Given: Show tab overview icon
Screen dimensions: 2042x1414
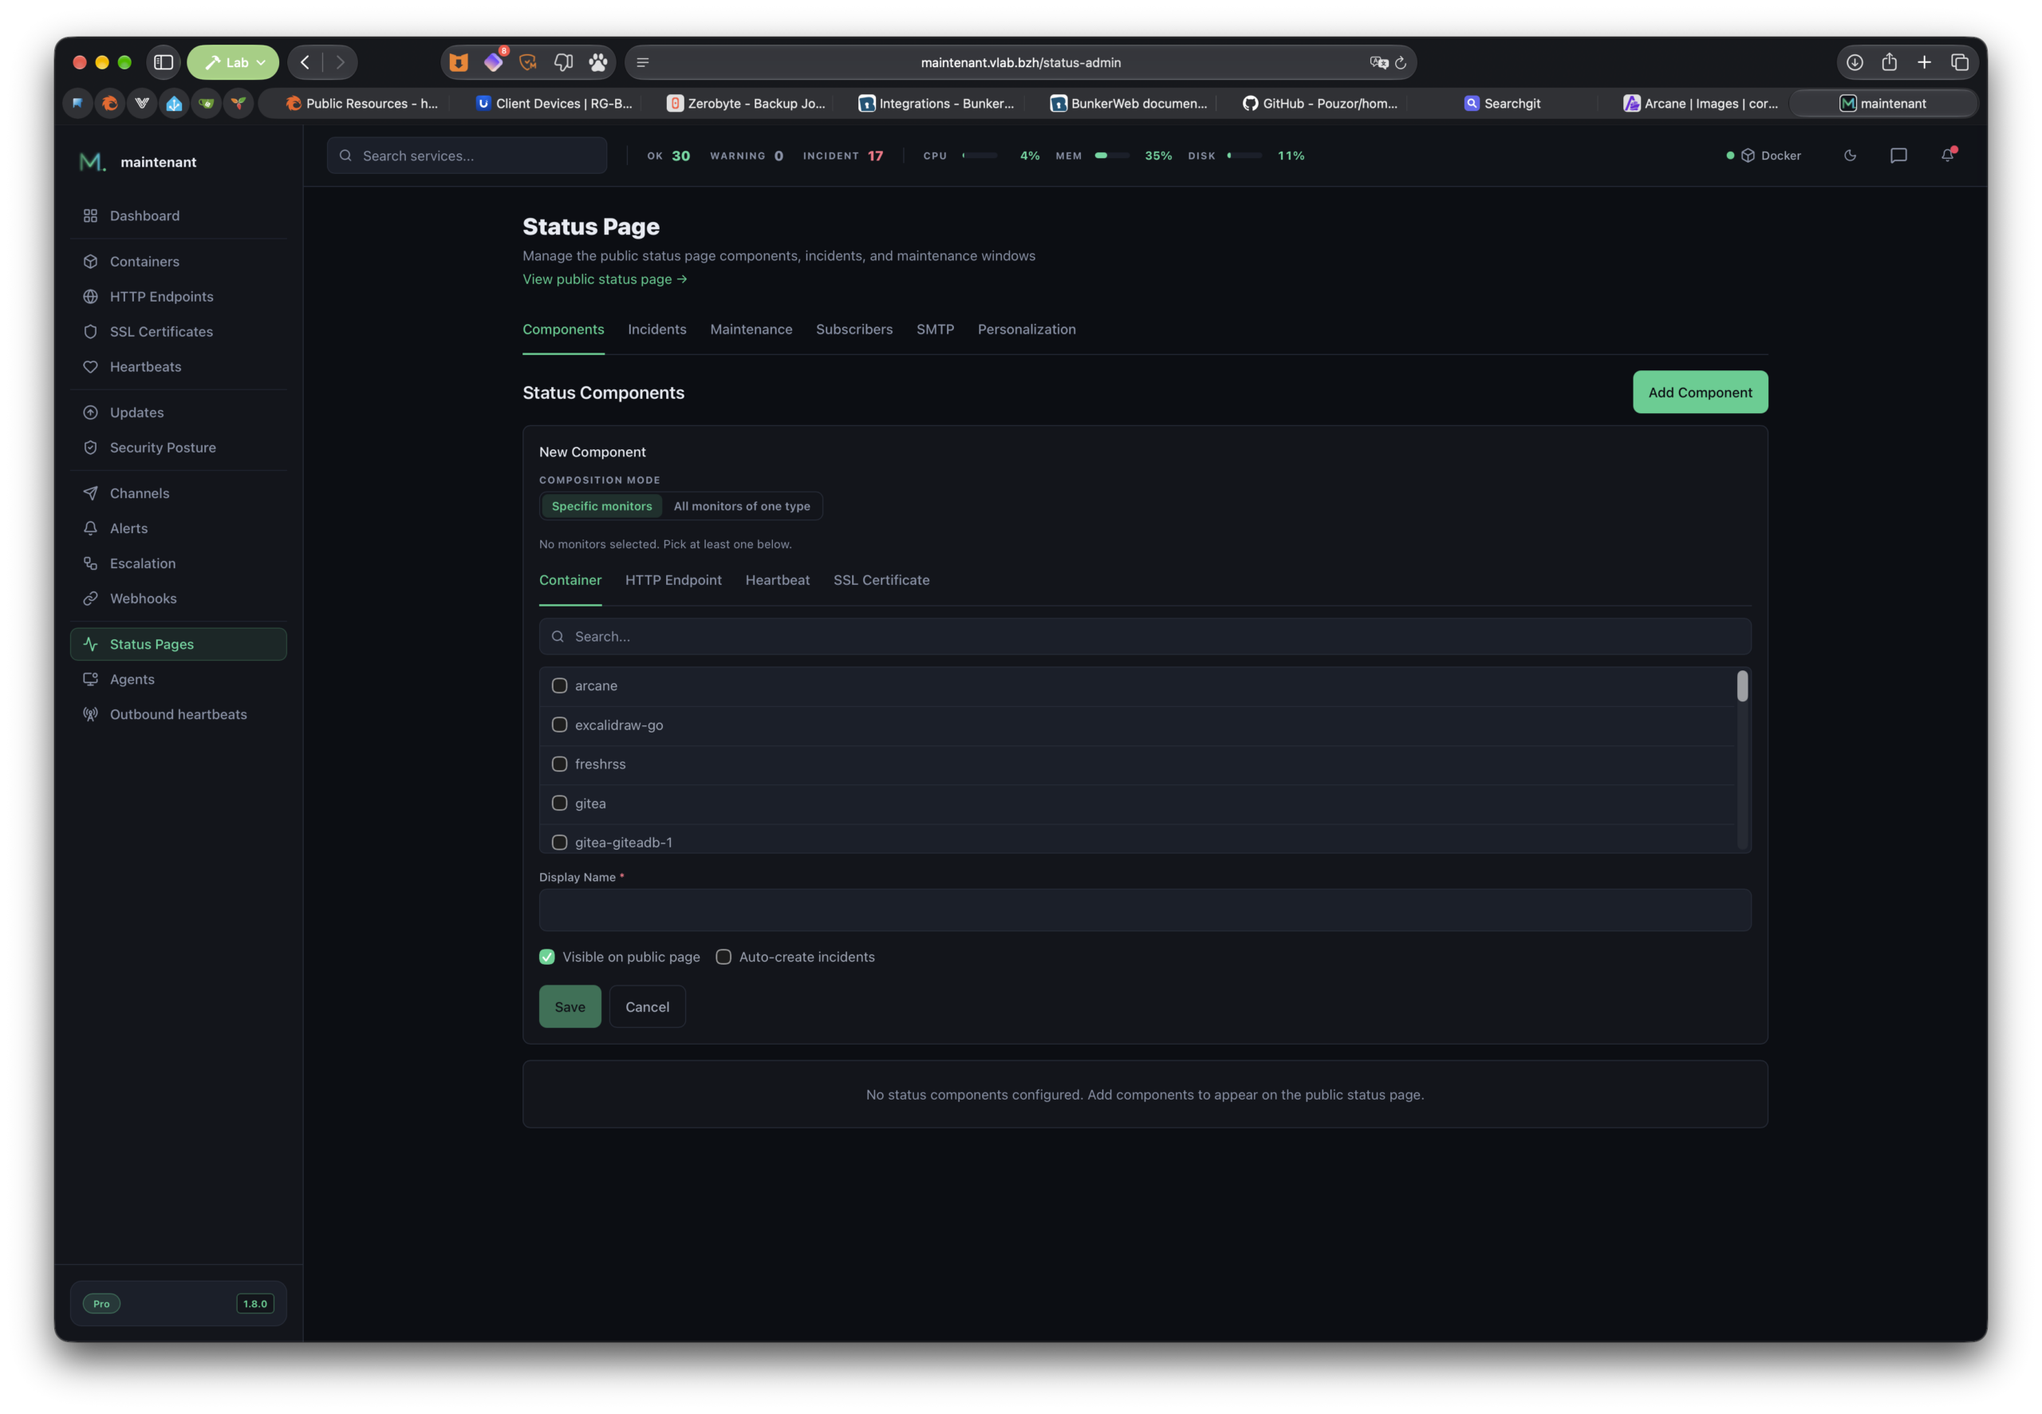Looking at the screenshot, I should pos(1960,62).
